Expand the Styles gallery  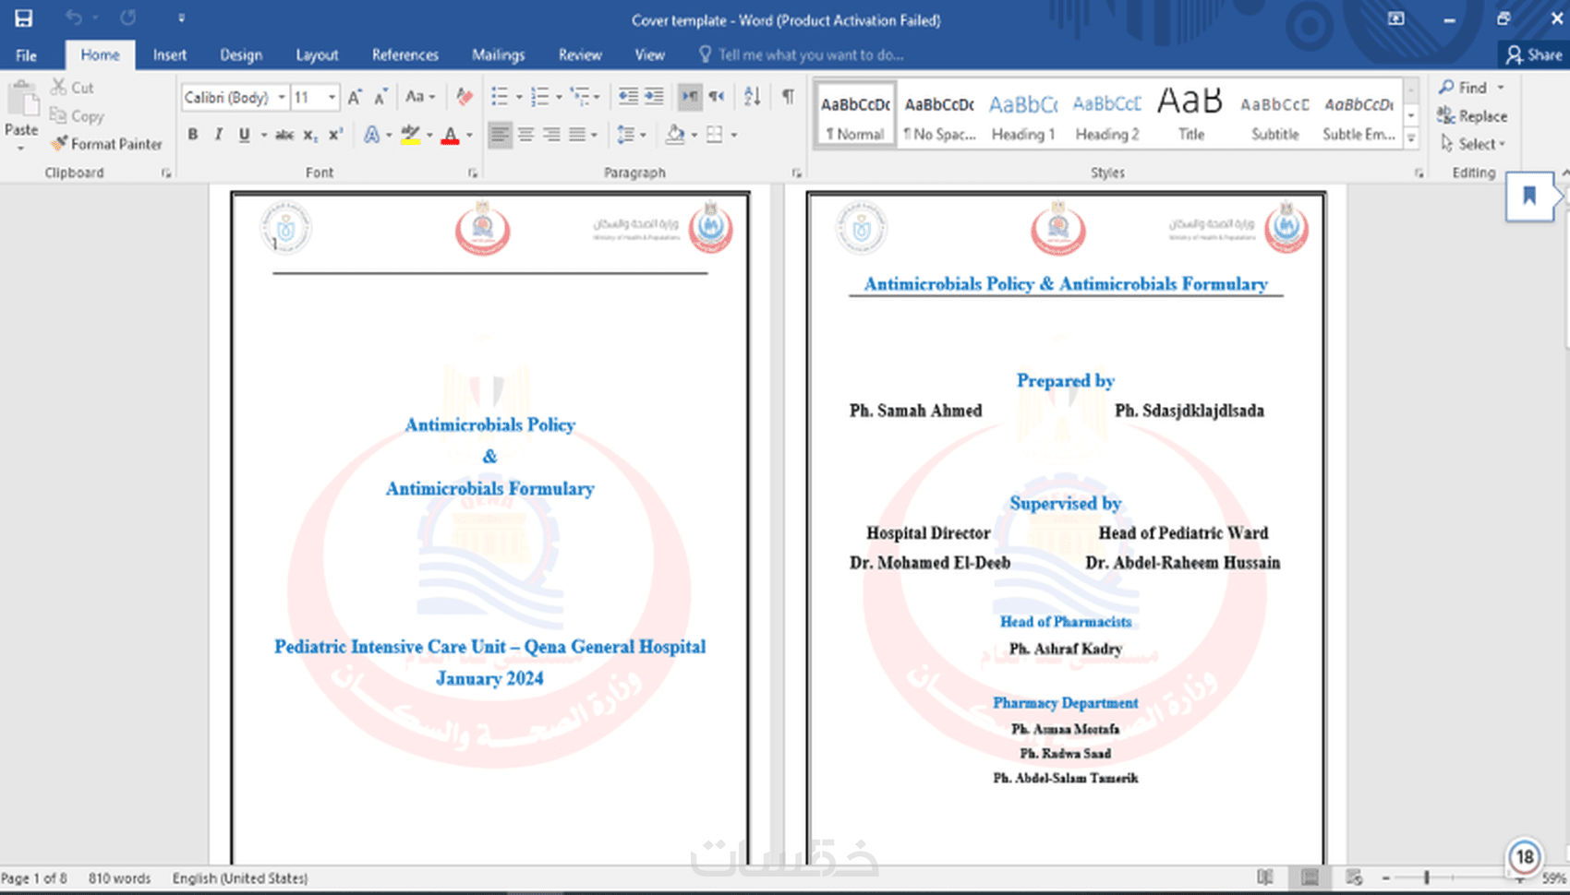(1411, 138)
